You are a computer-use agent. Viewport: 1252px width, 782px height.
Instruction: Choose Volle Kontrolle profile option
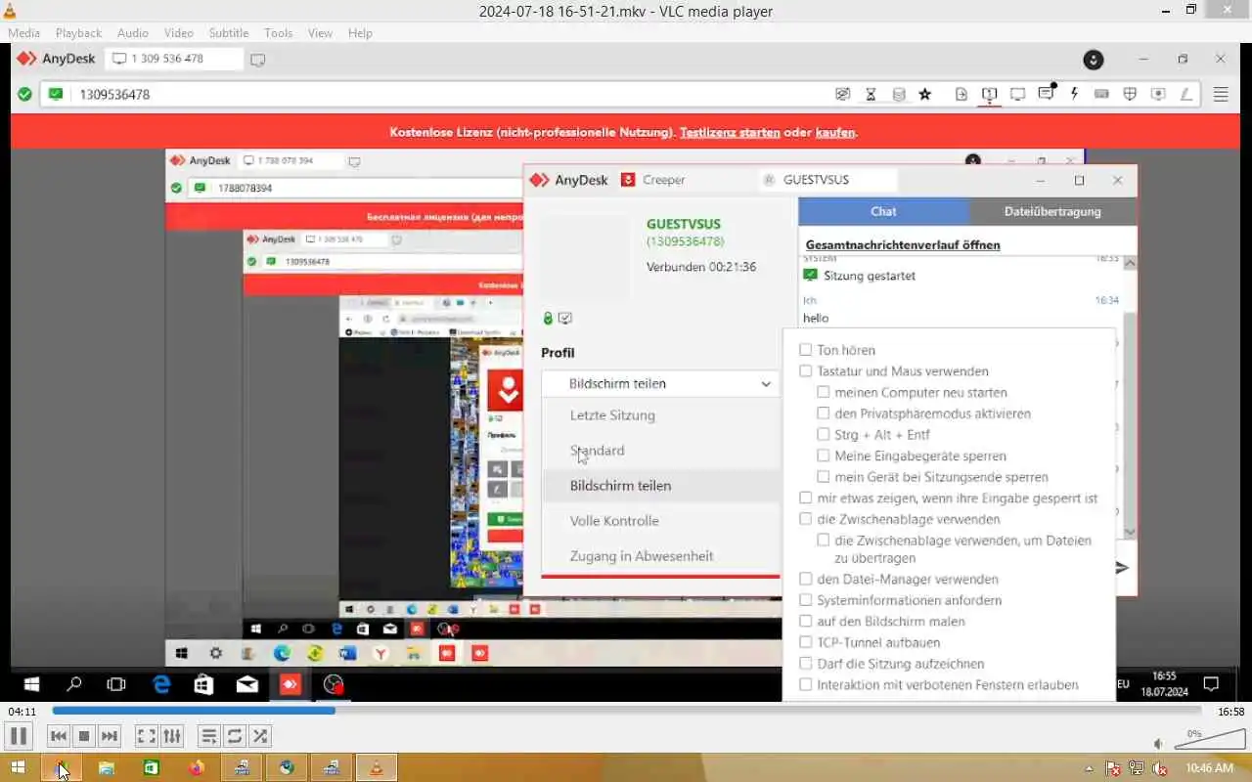(661, 521)
